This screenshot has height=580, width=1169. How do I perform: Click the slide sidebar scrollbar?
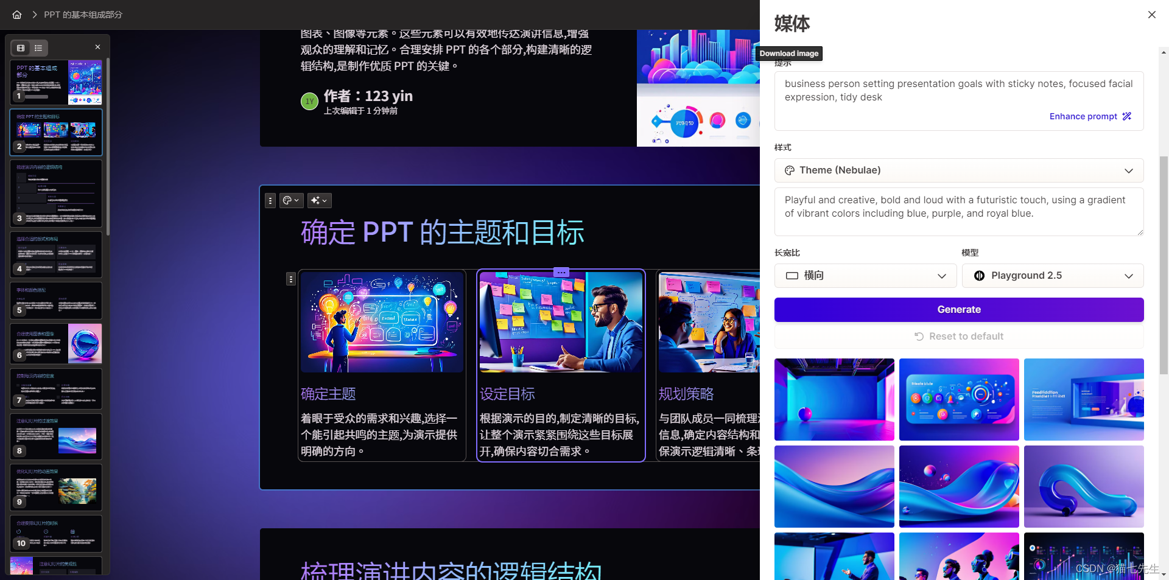[108, 146]
